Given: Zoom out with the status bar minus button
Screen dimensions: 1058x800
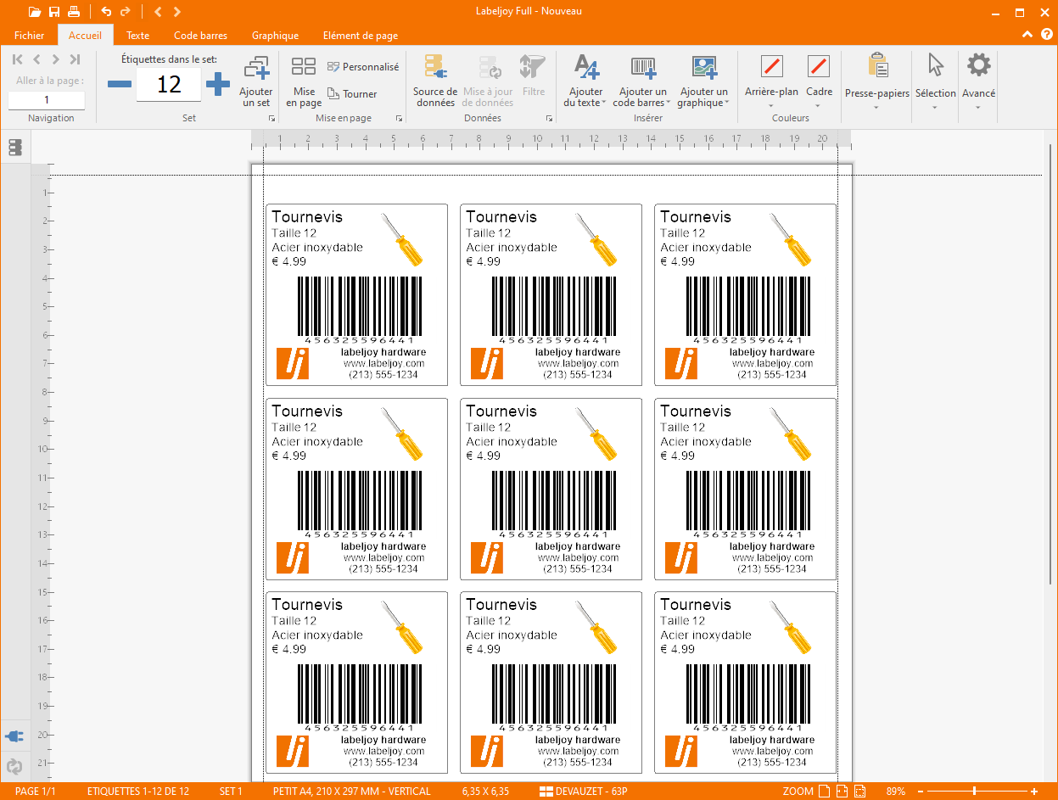Looking at the screenshot, I should 921,792.
